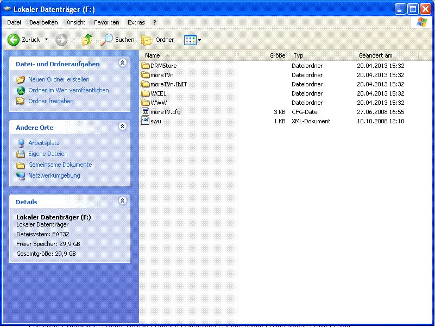Select the moreTV.cfg file icon
Screen dimensions: 435x327
point(145,112)
